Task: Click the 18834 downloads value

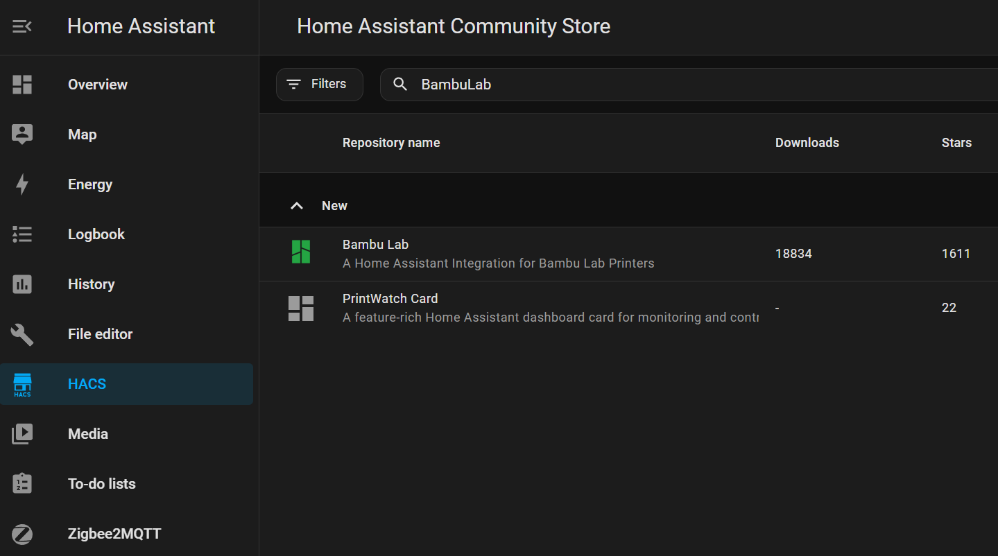Action: point(793,254)
